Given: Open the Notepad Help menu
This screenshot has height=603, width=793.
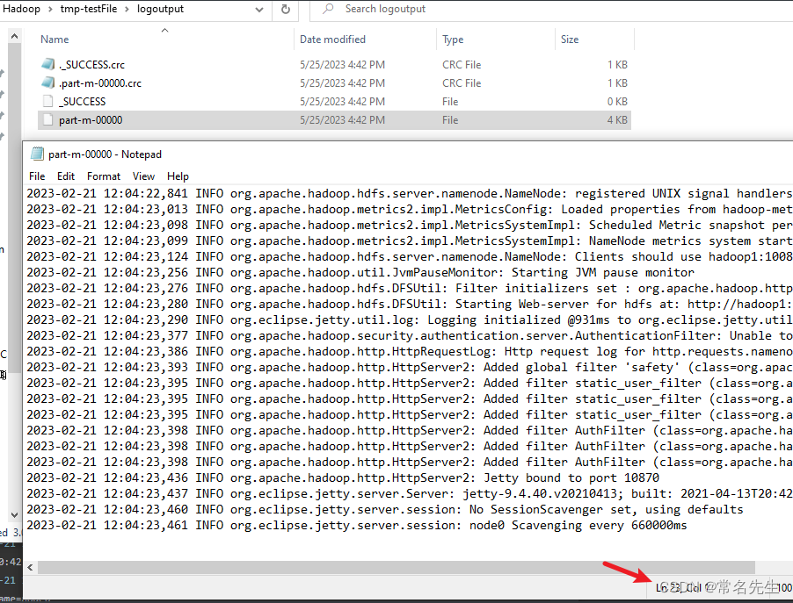Looking at the screenshot, I should 178,176.
